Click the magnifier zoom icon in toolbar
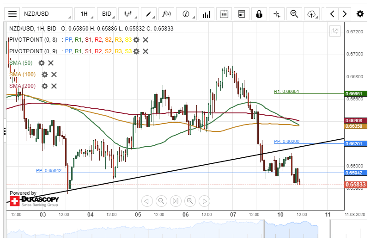This screenshot has width=371, height=242. click(294, 14)
